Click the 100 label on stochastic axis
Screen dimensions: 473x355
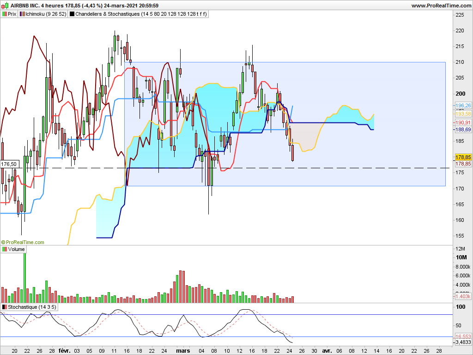click(x=461, y=307)
